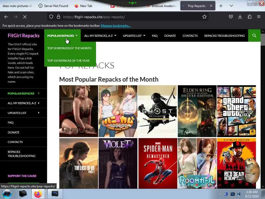Viewport: 265px width, 199px height.
Task: Open the Ghost of Tsushima cover
Action: coord(157,111)
